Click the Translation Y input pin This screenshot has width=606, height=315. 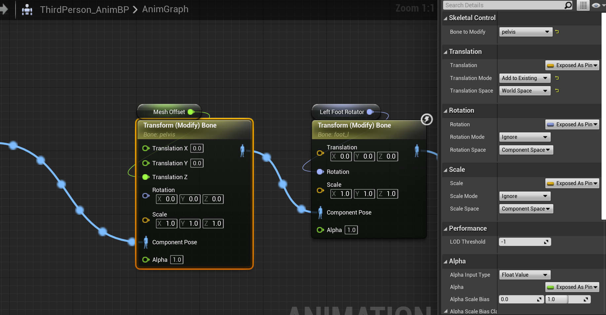coord(146,163)
